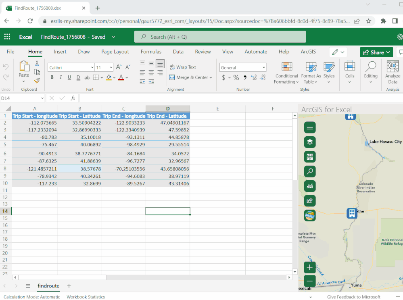Image resolution: width=403 pixels, height=300 pixels.
Task: Open the ArcGIS Layers panel
Action: point(310,142)
